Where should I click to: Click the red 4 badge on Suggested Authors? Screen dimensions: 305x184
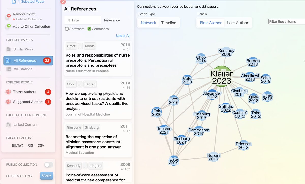click(48, 102)
